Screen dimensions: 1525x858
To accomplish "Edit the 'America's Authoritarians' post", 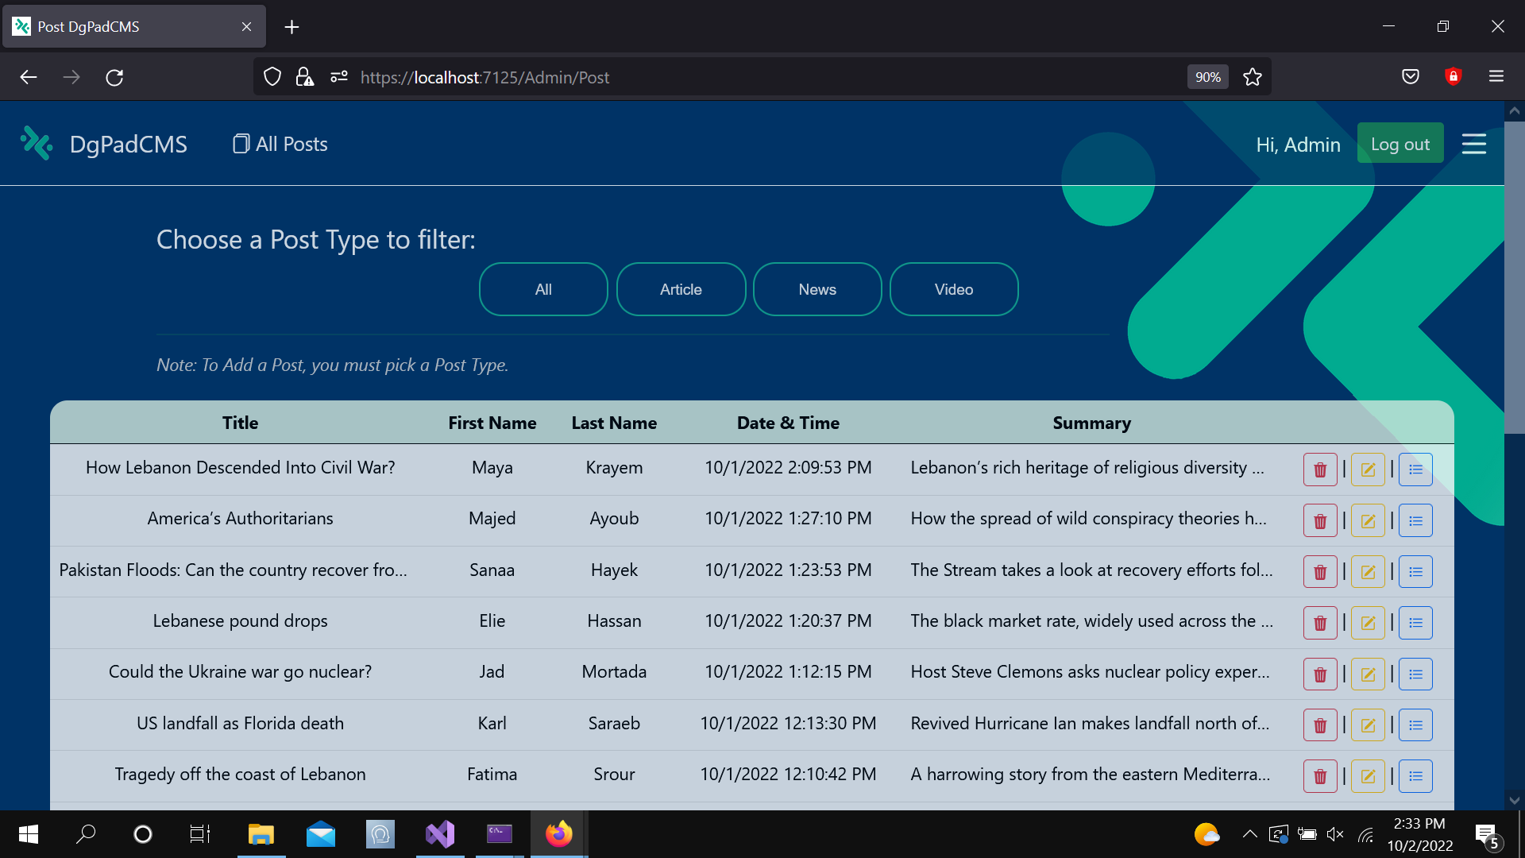I will [1367, 521].
